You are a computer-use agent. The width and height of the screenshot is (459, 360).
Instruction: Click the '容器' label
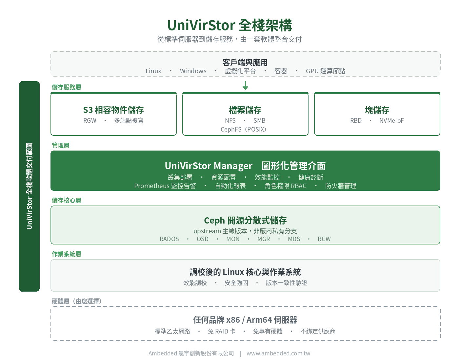(x=281, y=71)
